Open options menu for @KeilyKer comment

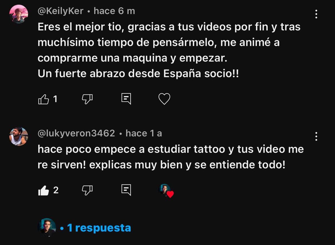[x=316, y=14]
